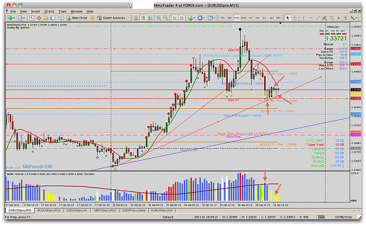Open the Window menu
This screenshot has width=366, height=226.
pyautogui.click(x=76, y=11)
